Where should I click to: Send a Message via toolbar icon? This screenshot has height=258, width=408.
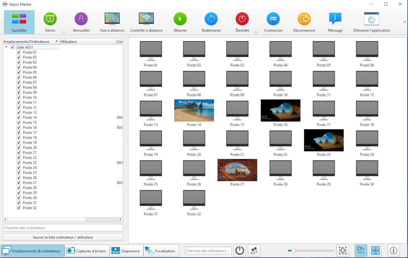coord(335,19)
